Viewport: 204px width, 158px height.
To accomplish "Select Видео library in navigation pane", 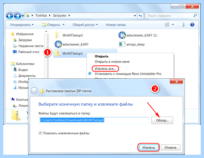I will tap(20, 70).
